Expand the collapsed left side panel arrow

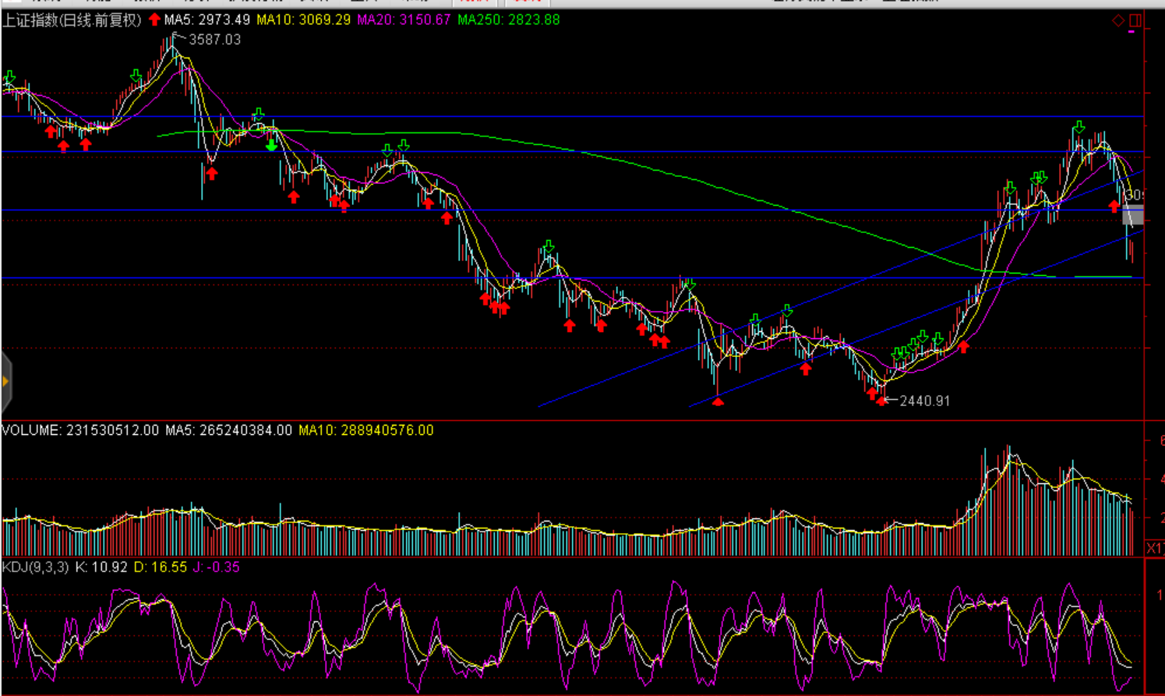click(5, 381)
